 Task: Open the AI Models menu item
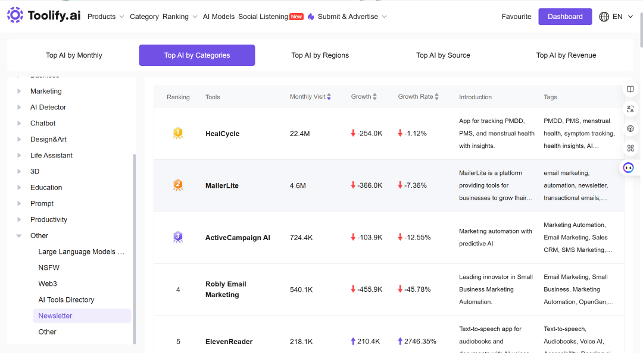219,17
